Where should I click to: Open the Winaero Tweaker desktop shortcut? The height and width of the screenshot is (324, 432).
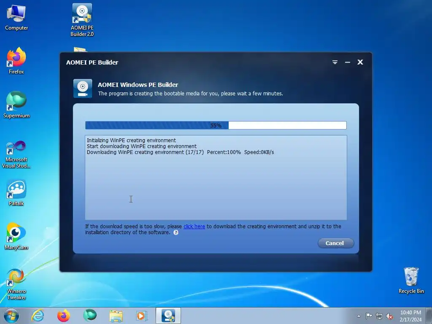(x=16, y=284)
